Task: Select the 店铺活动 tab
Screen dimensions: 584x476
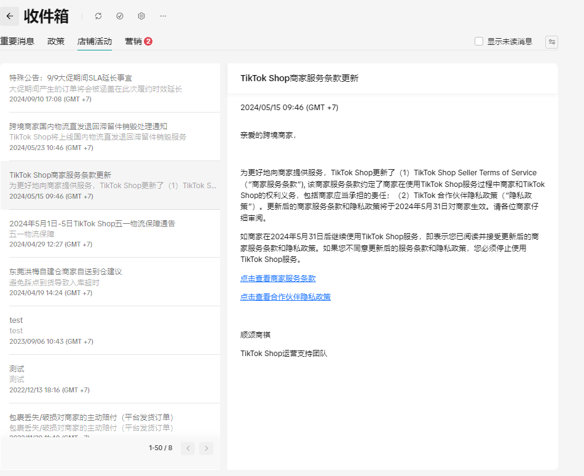Action: click(95, 42)
